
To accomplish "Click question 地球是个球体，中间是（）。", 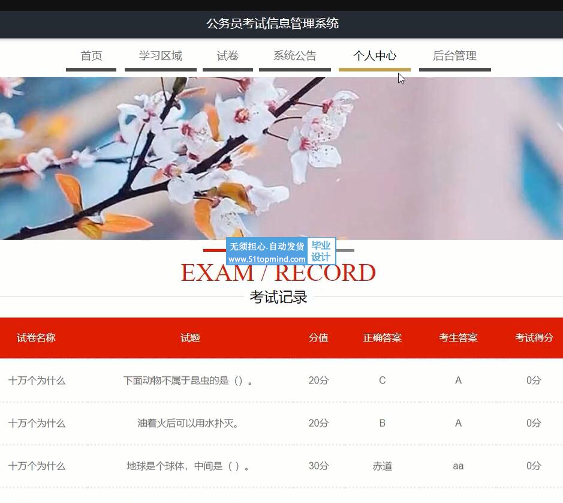I will coord(188,466).
